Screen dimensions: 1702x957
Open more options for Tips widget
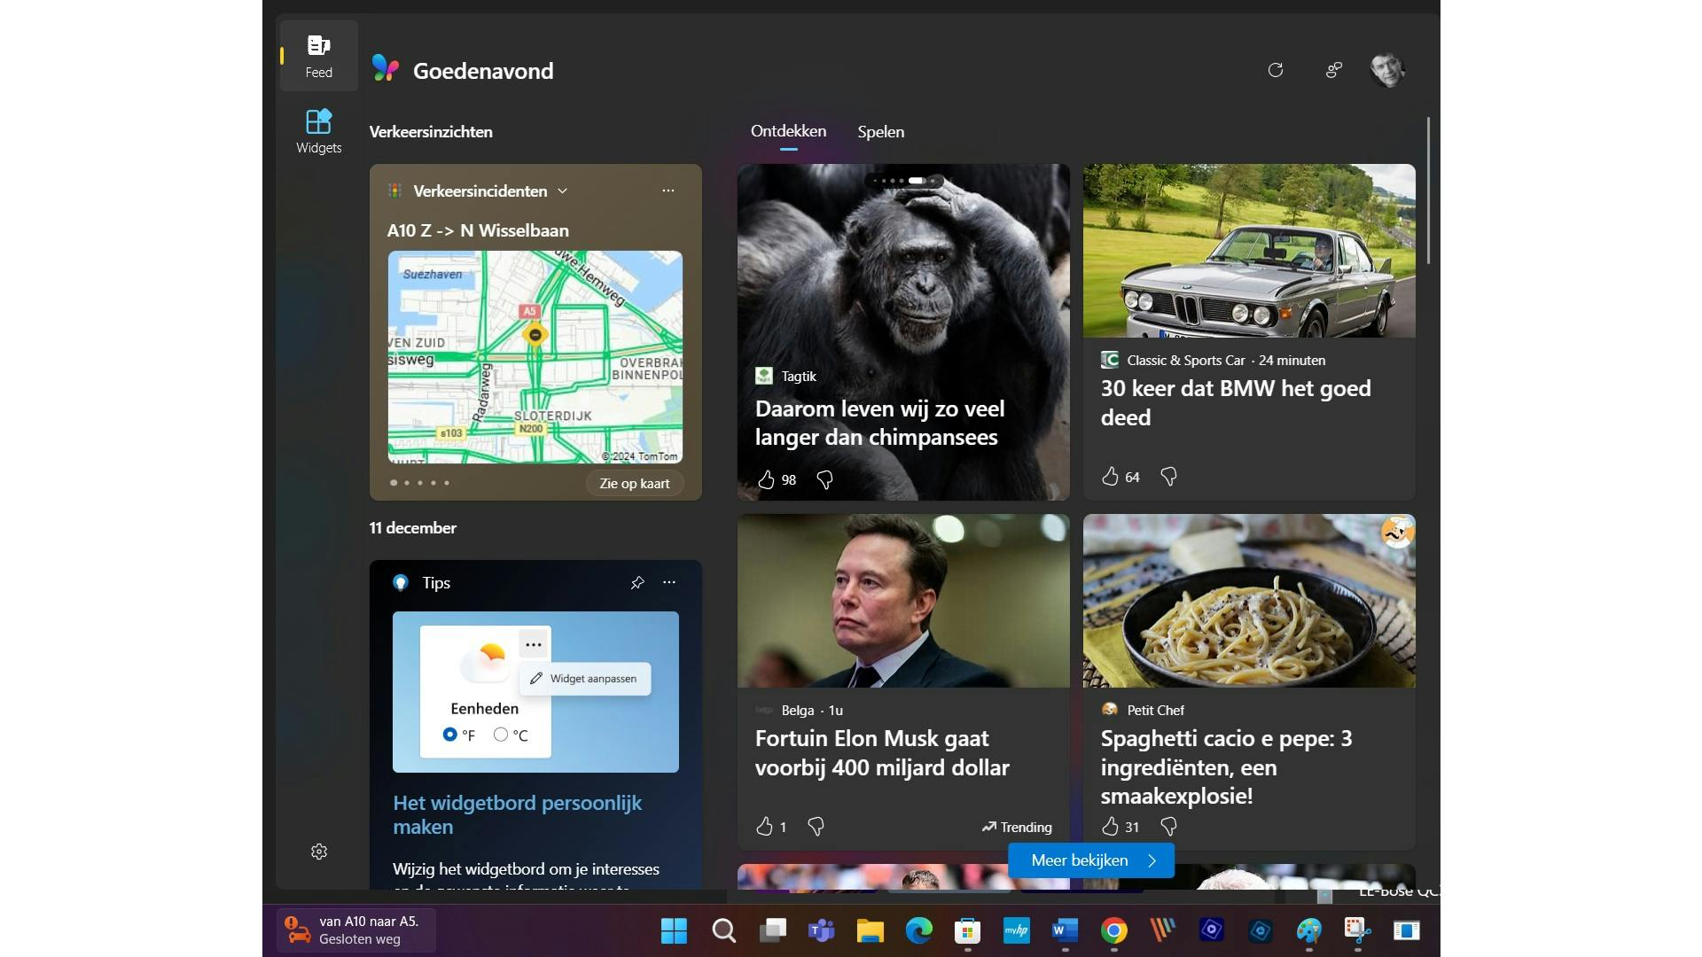(x=669, y=582)
